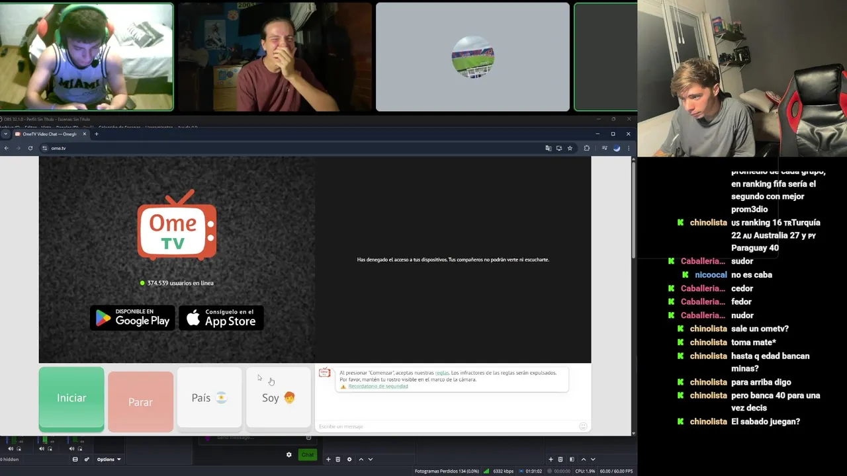Image resolution: width=847 pixels, height=476 pixels.
Task: Mute the second audio mixer channel
Action: pos(42,449)
